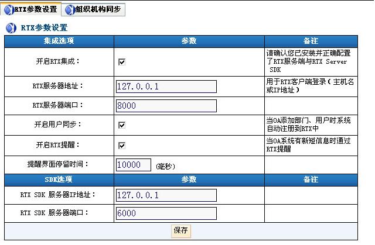Click the SDK选项 section header
The width and height of the screenshot is (375, 245).
click(59, 179)
